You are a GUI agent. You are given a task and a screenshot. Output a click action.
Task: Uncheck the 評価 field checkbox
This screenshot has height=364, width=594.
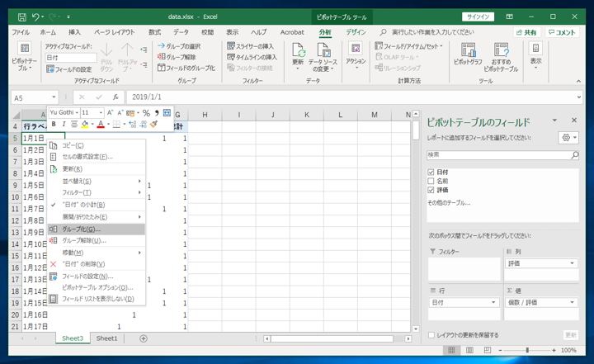click(x=431, y=190)
